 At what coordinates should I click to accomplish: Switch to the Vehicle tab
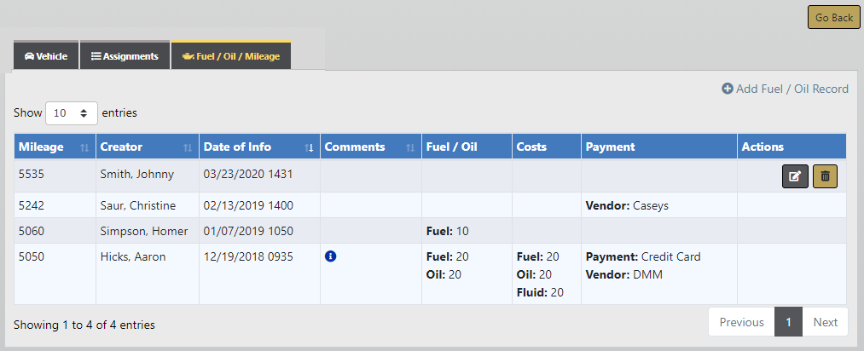click(46, 56)
